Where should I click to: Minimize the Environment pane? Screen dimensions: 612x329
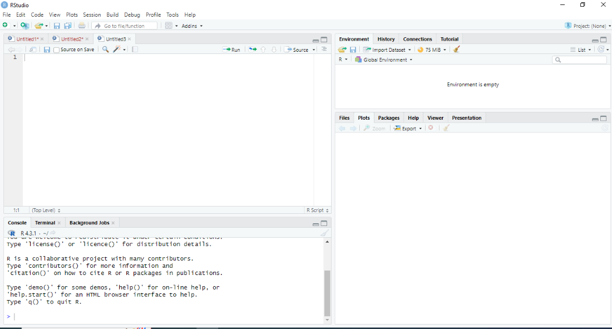click(x=595, y=40)
